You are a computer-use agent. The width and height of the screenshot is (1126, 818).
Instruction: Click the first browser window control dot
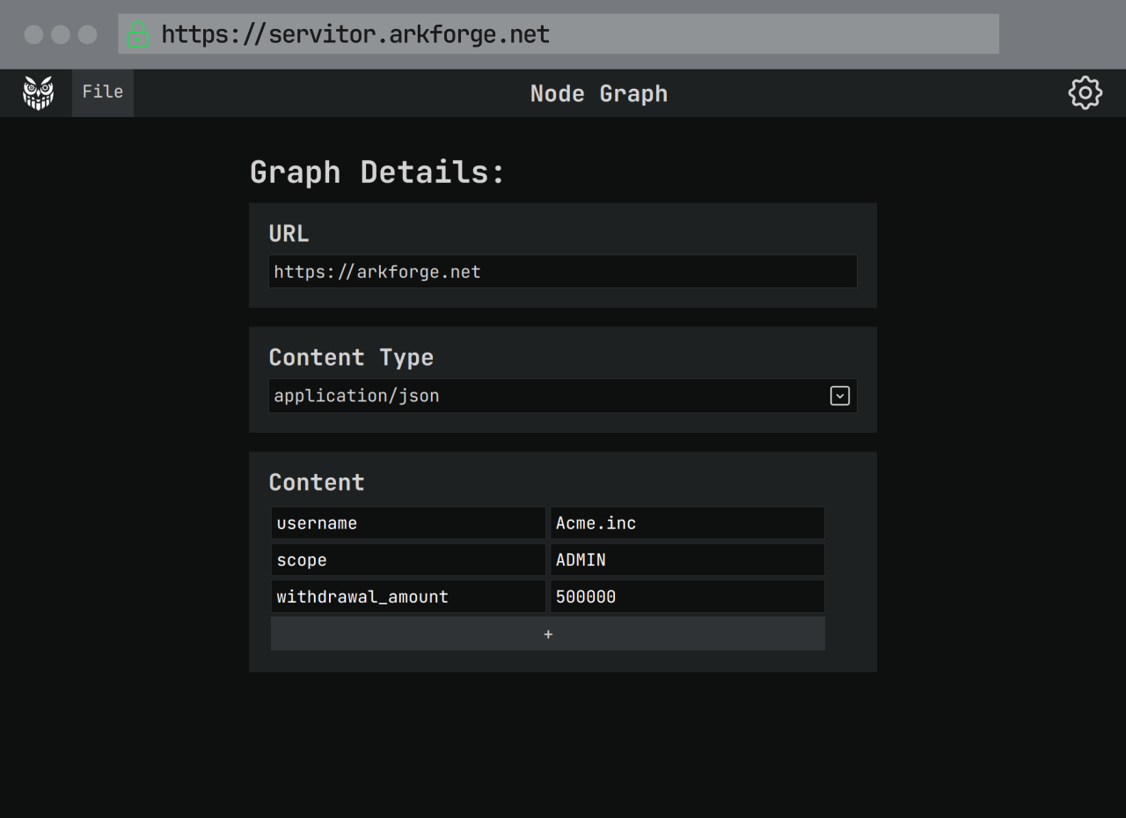(33, 34)
